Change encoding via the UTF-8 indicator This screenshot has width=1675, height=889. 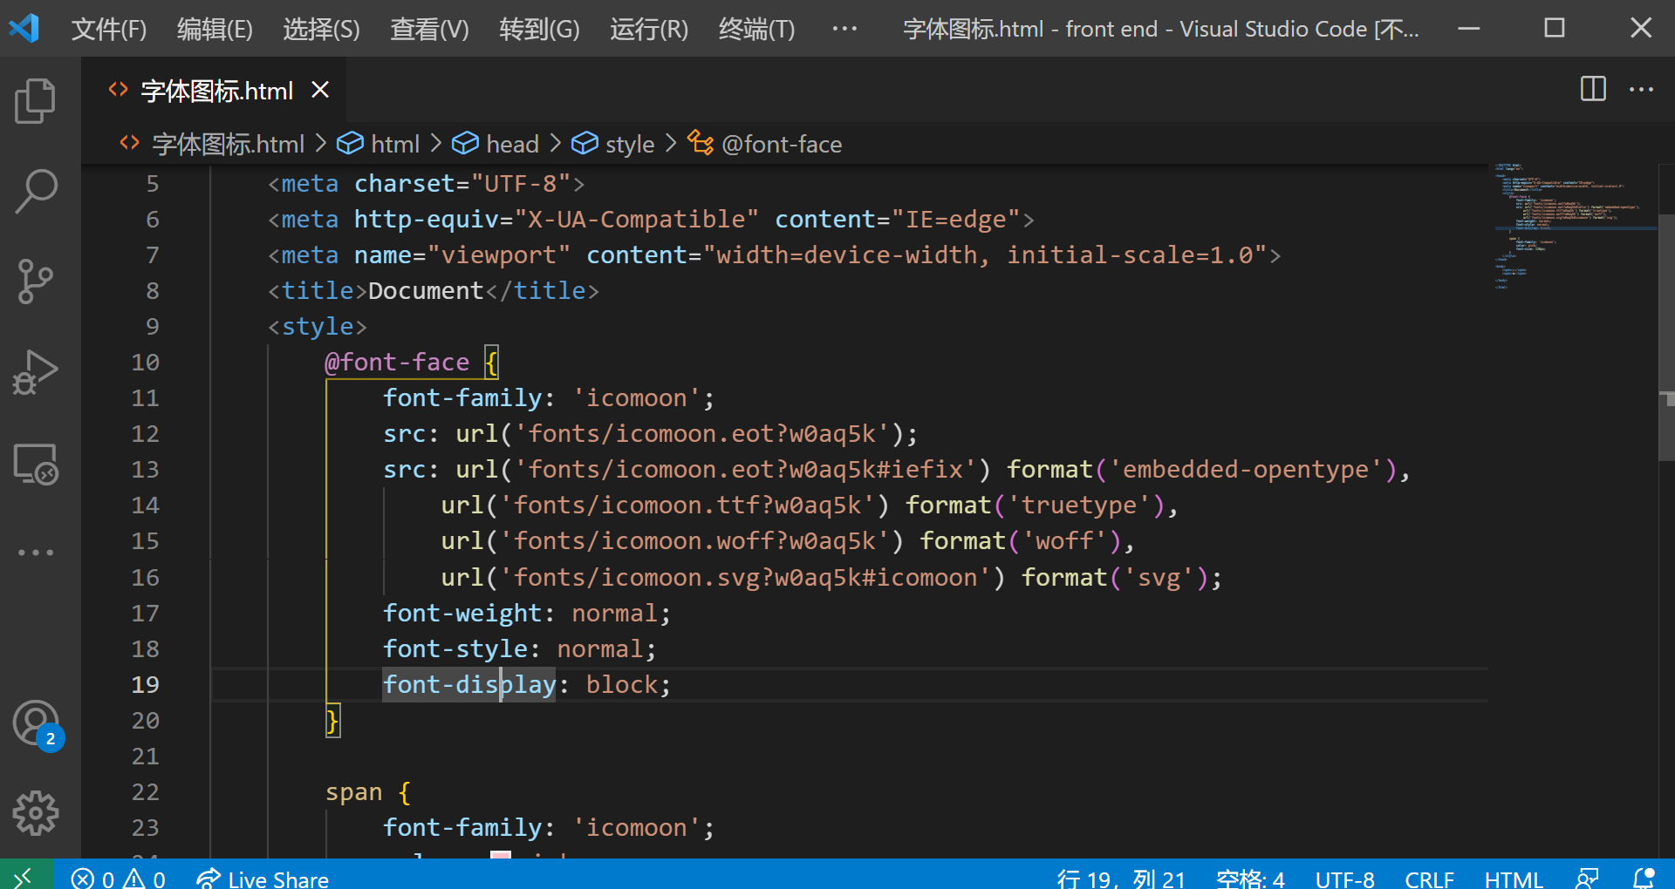[1344, 878]
